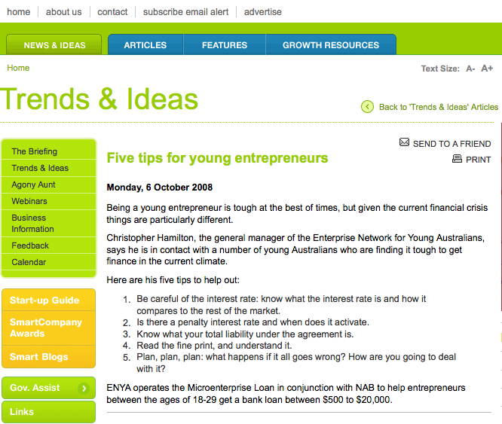Click the Links green button
Image resolution: width=502 pixels, height=424 pixels.
[x=49, y=412]
